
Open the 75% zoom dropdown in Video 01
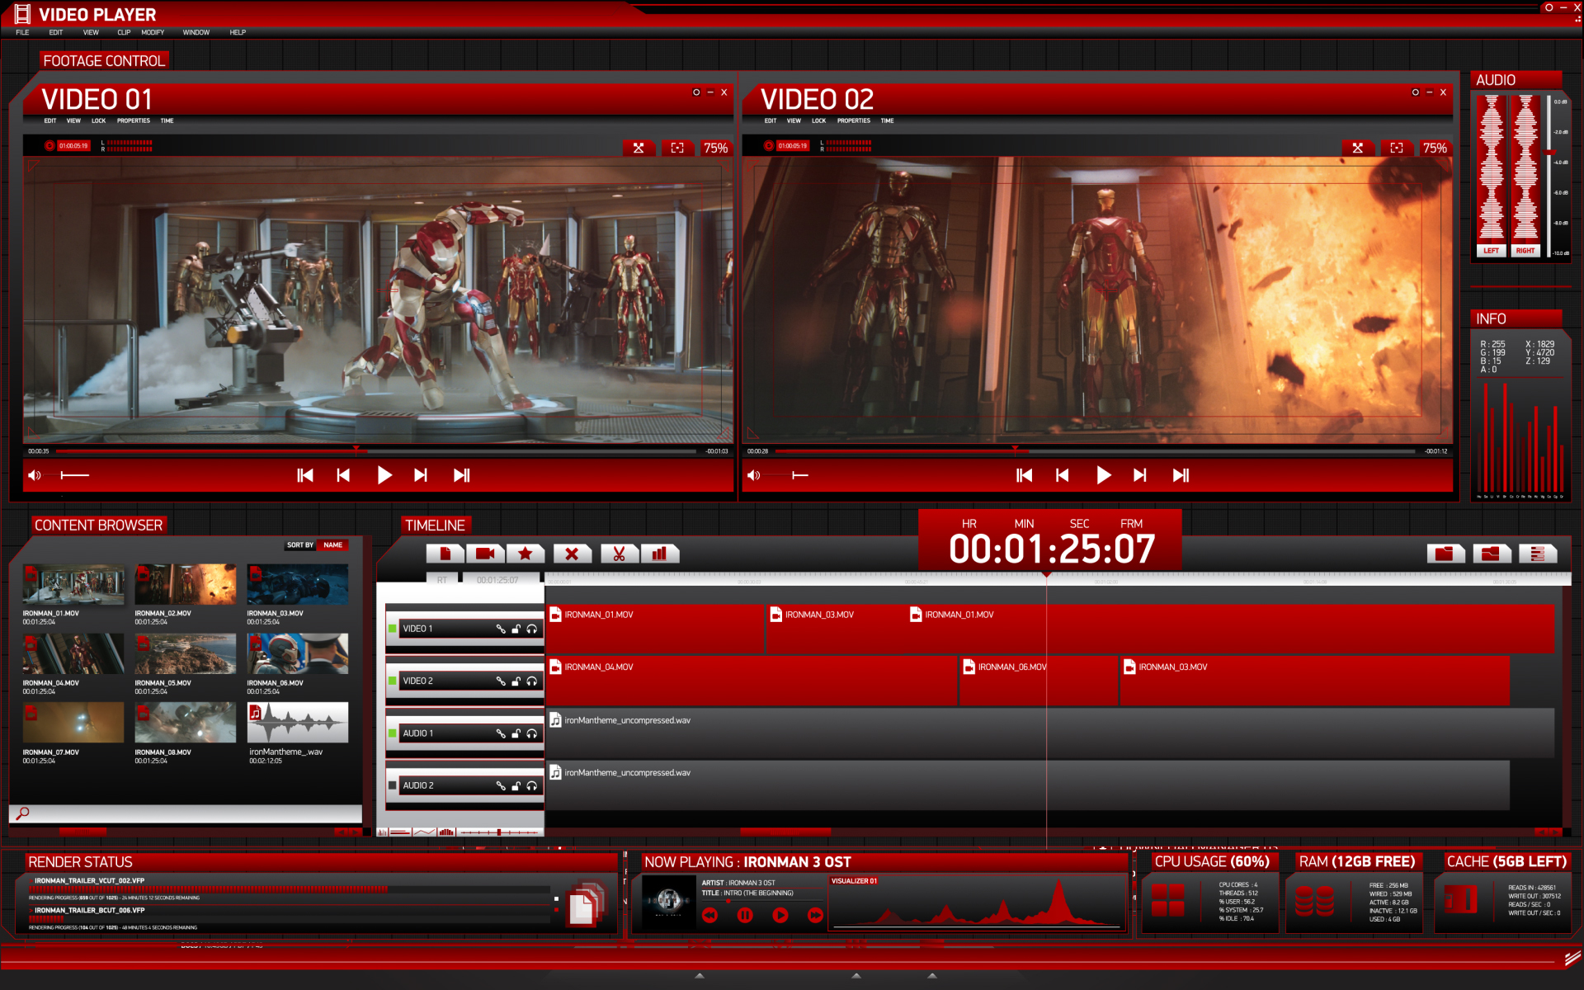coord(715,148)
